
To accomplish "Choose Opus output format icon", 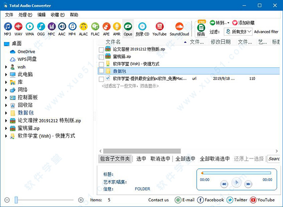I will (x=128, y=29).
